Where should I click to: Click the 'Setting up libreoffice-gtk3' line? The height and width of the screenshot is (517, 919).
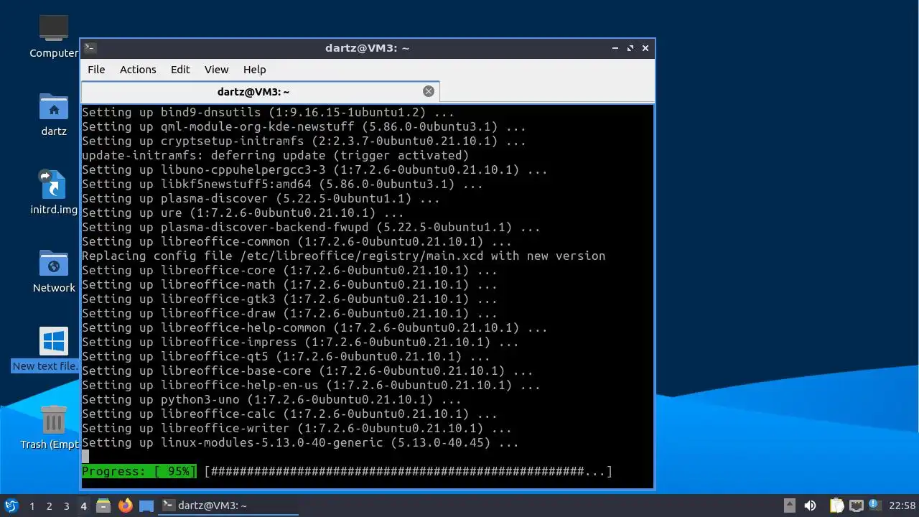(289, 299)
